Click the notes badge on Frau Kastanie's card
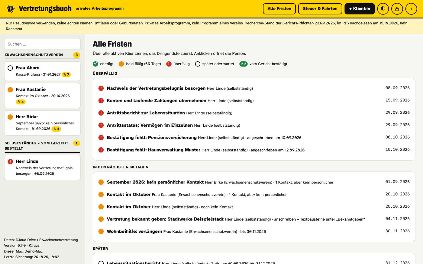 (21, 102)
